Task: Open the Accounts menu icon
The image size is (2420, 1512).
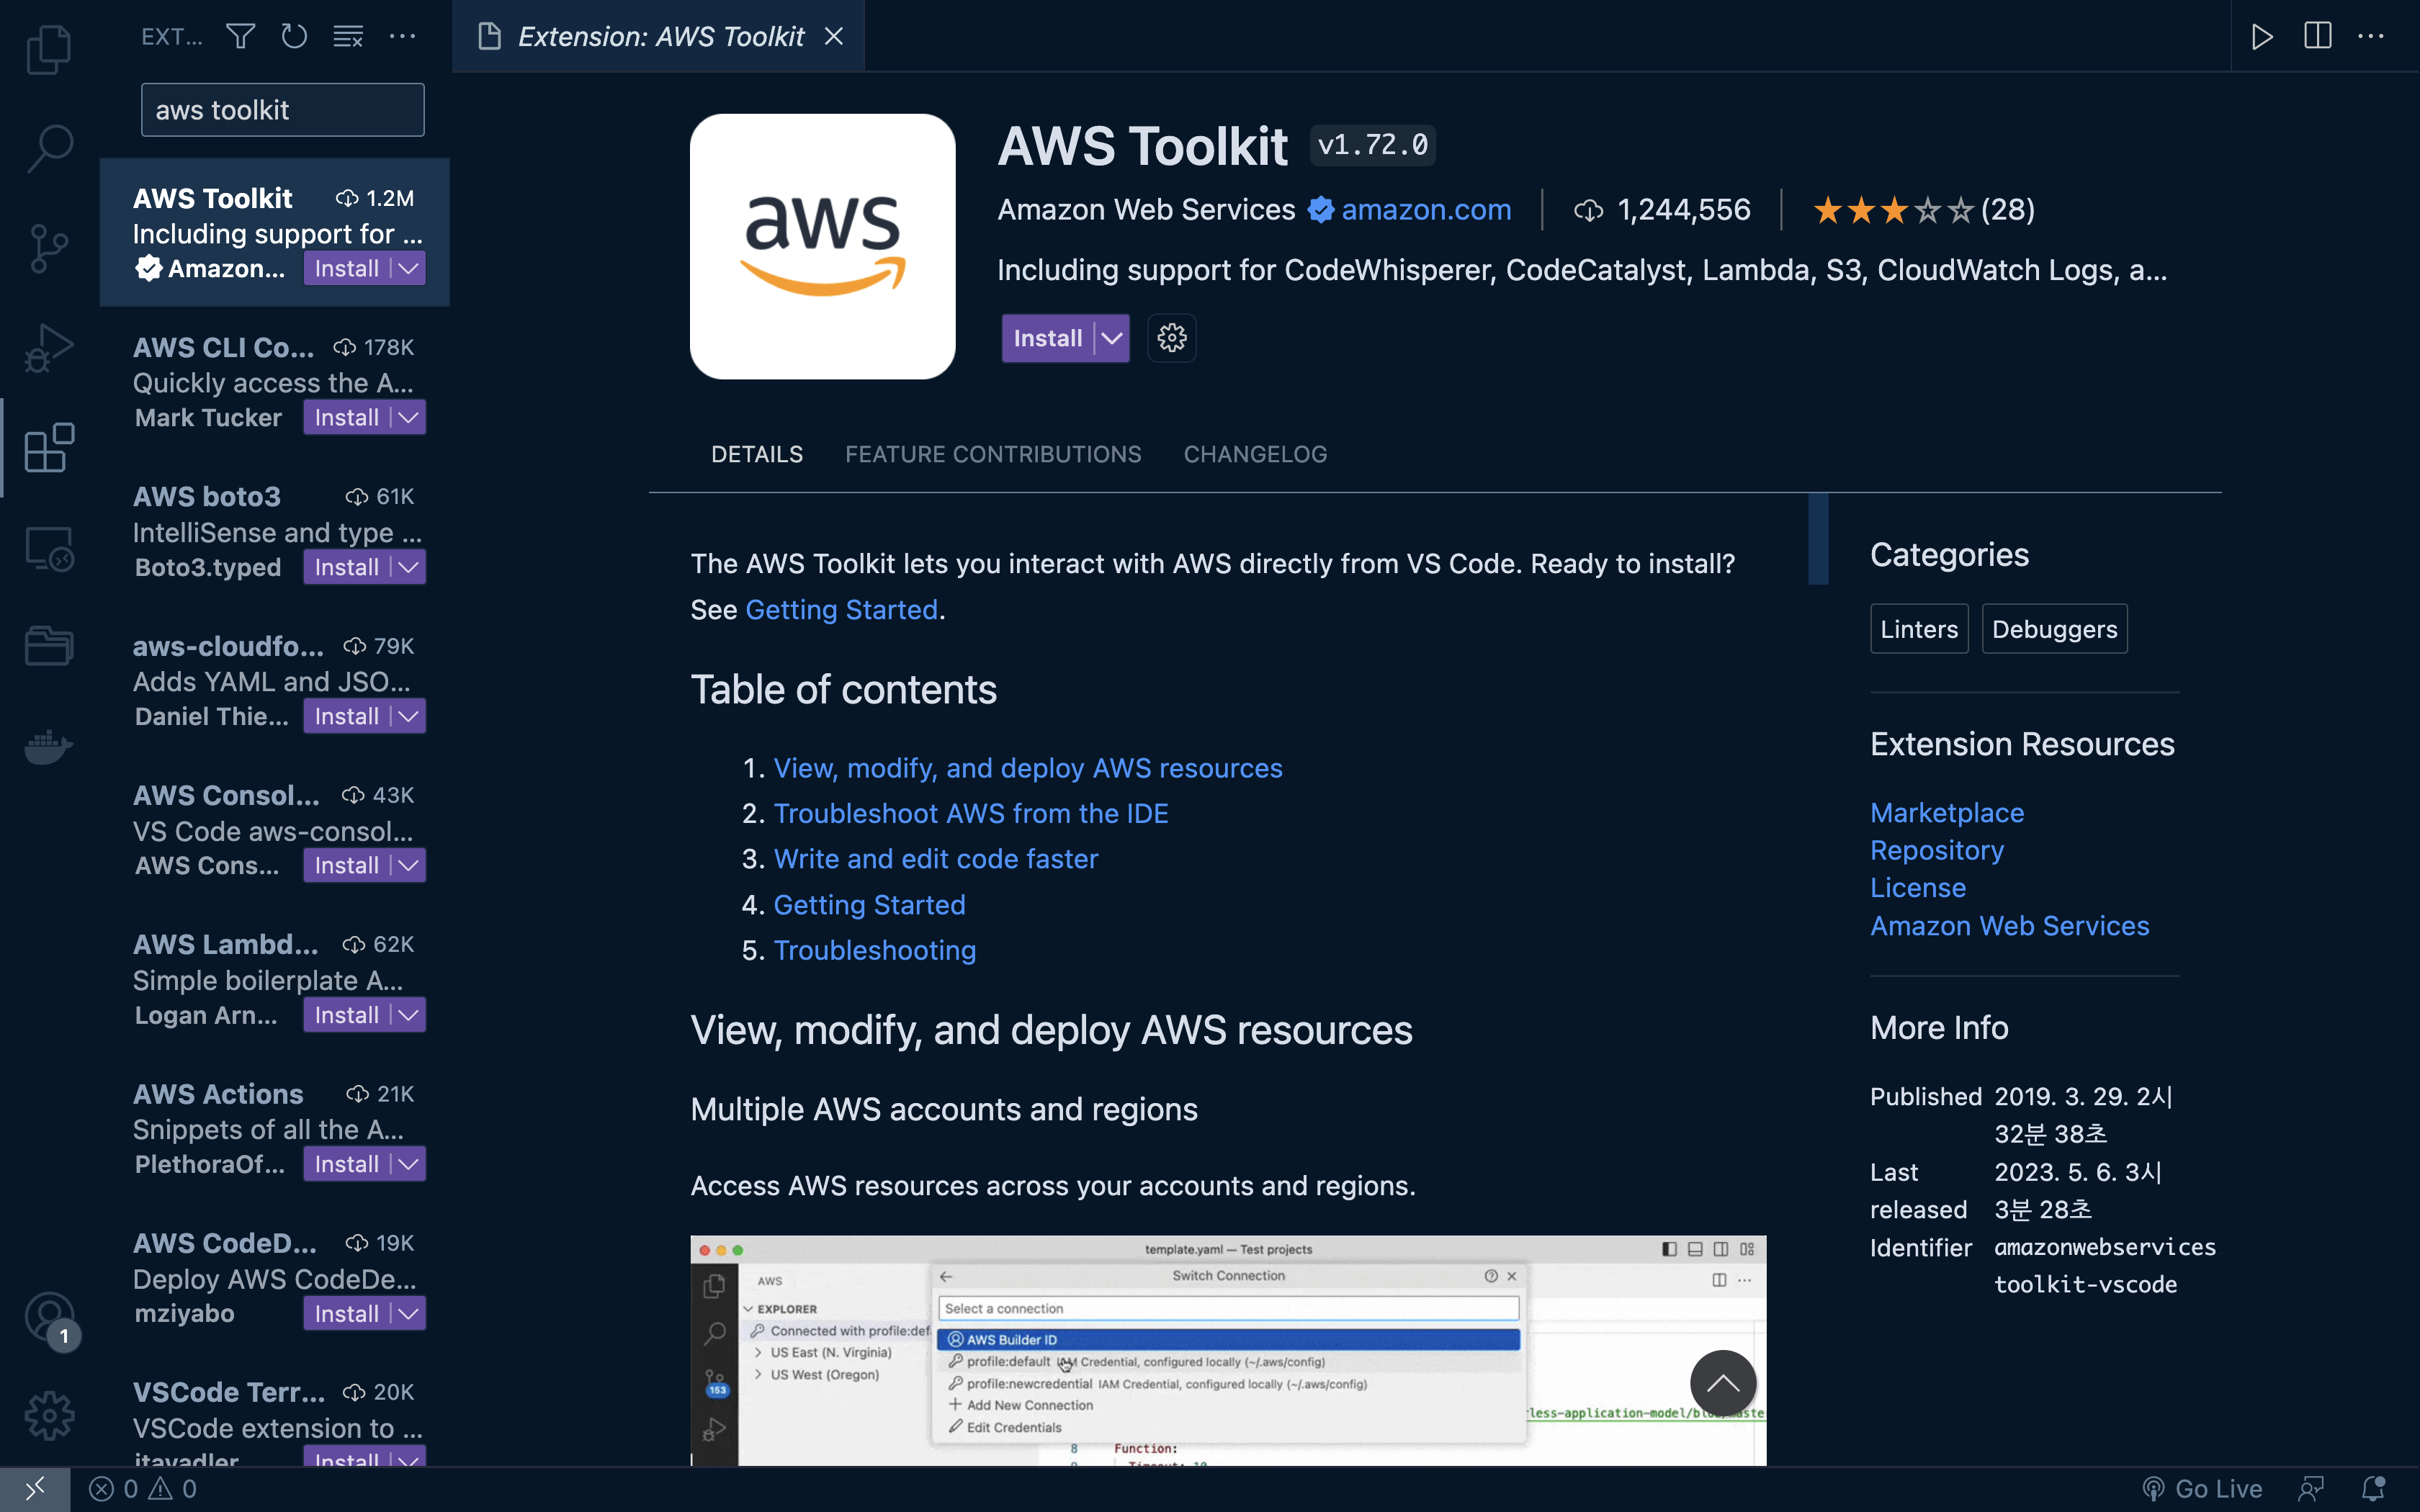Action: (x=50, y=1318)
